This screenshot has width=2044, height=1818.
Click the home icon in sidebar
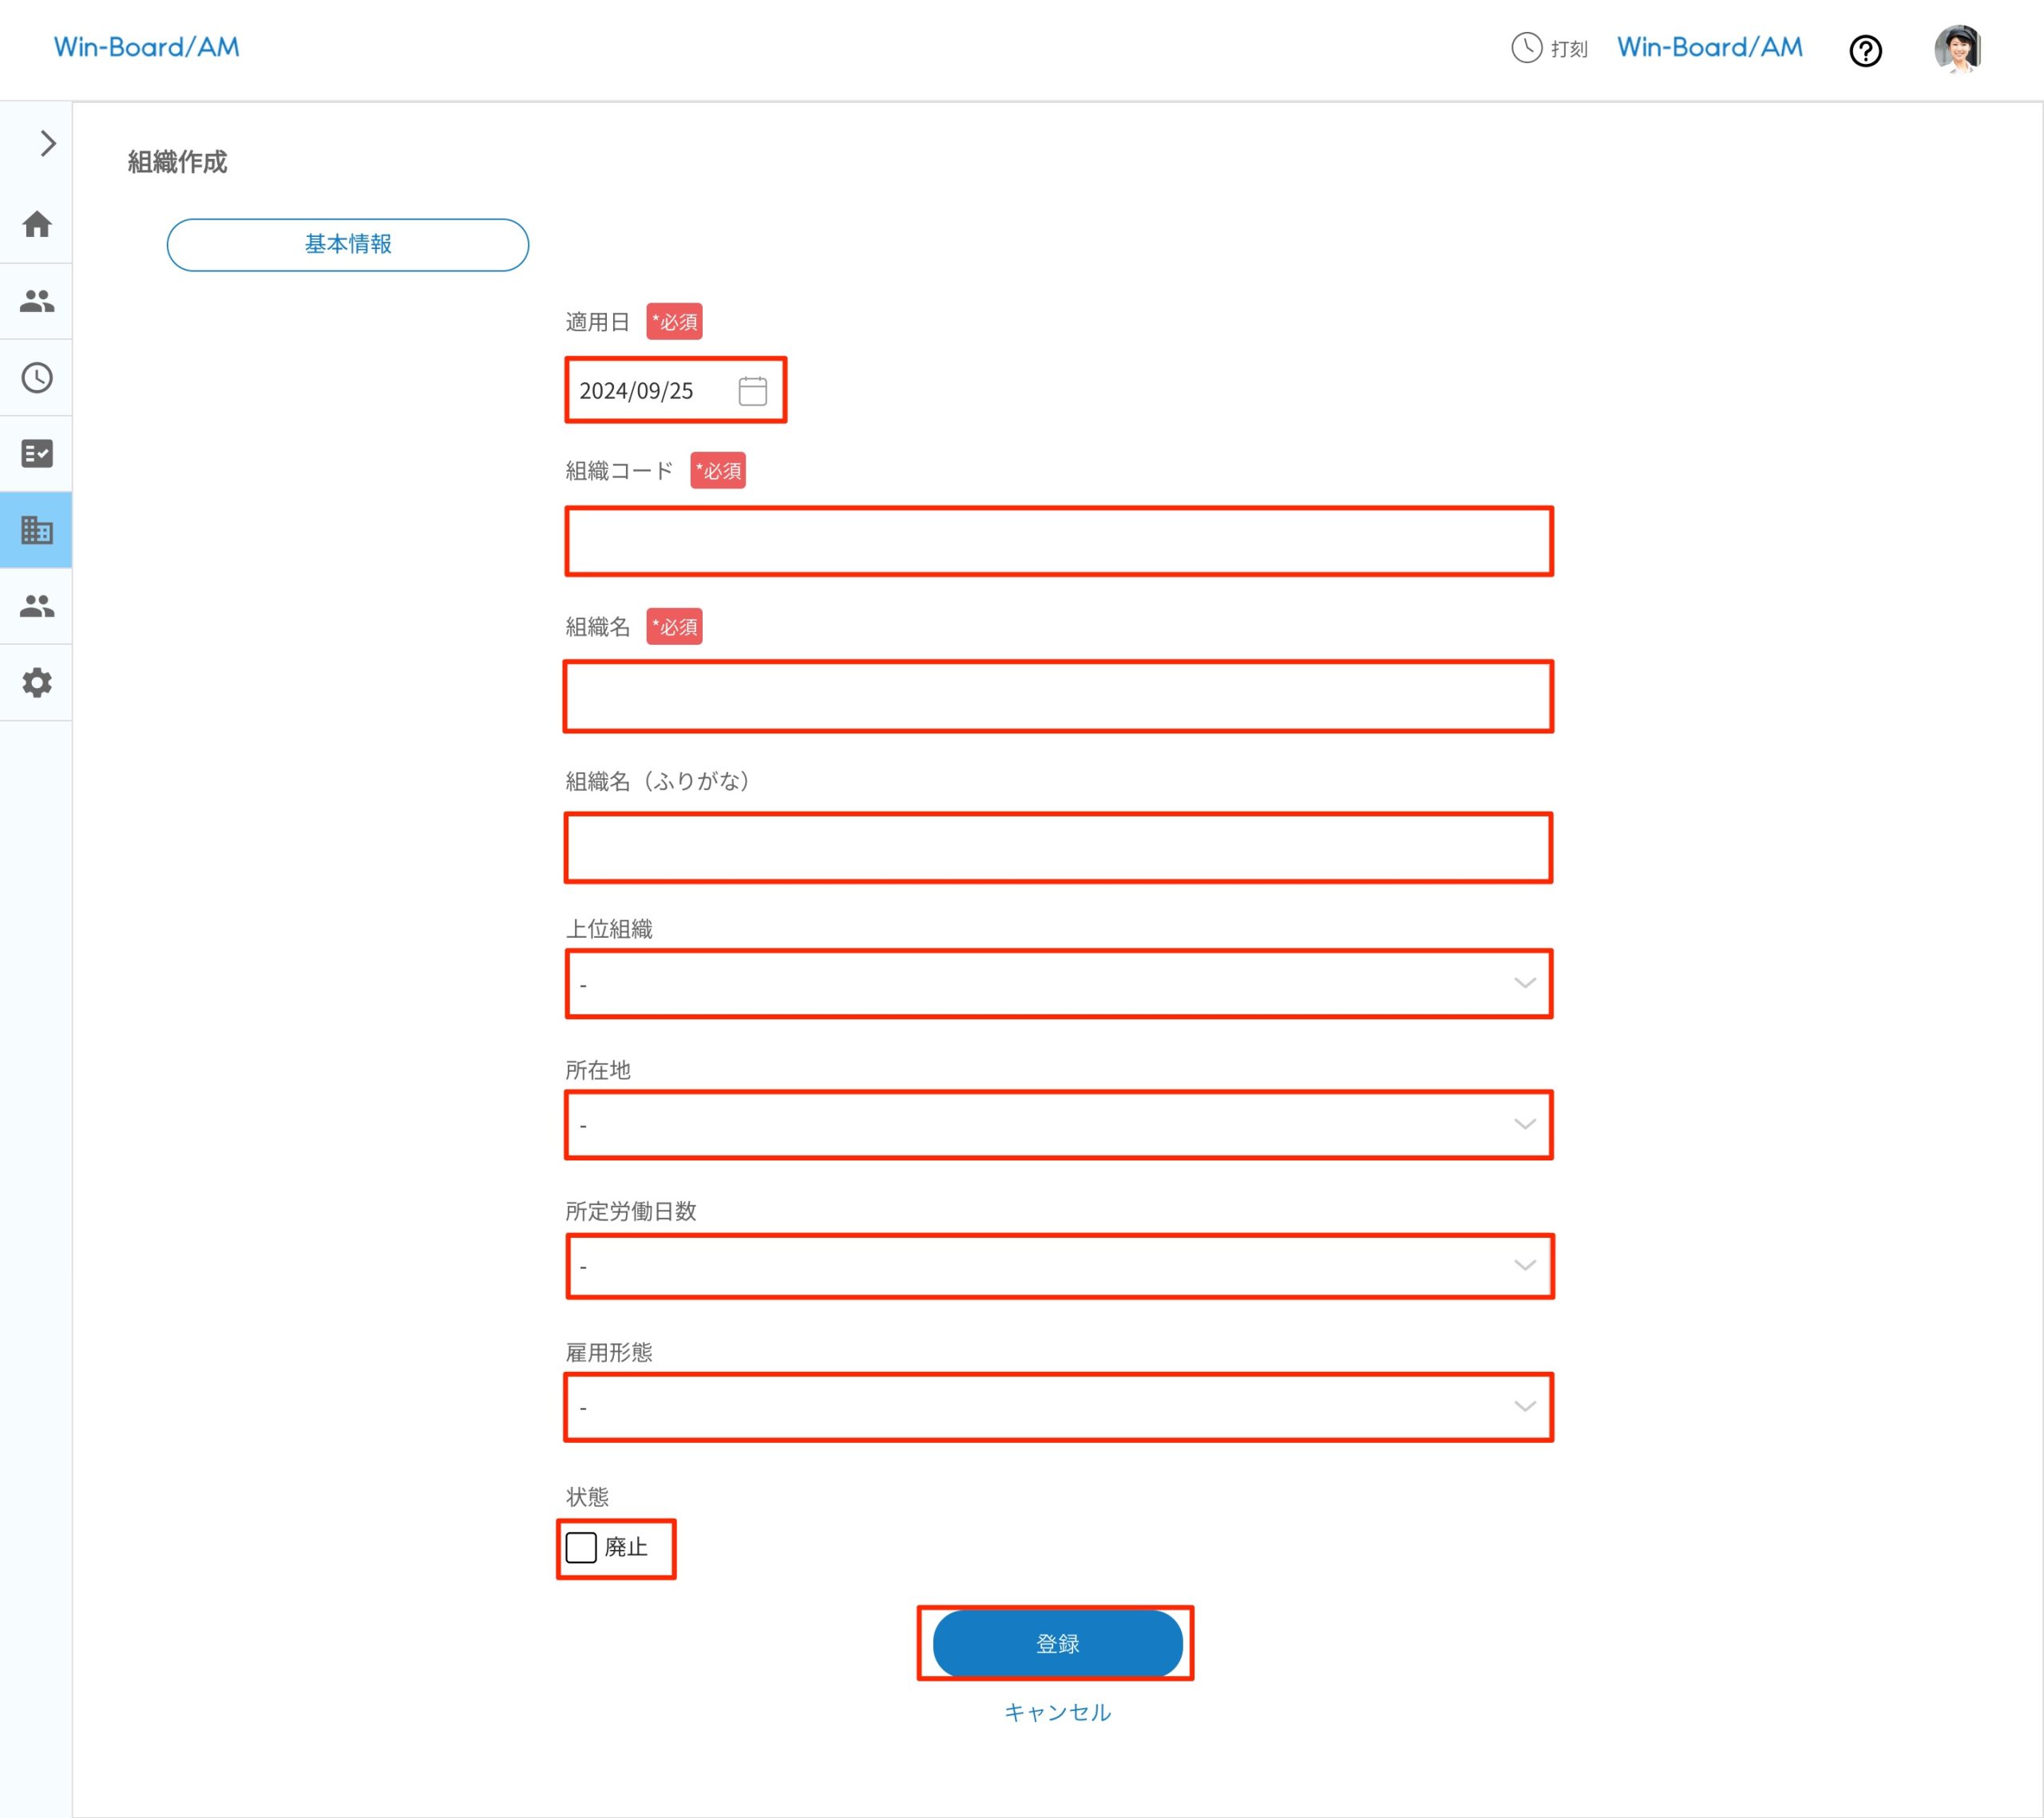37,224
